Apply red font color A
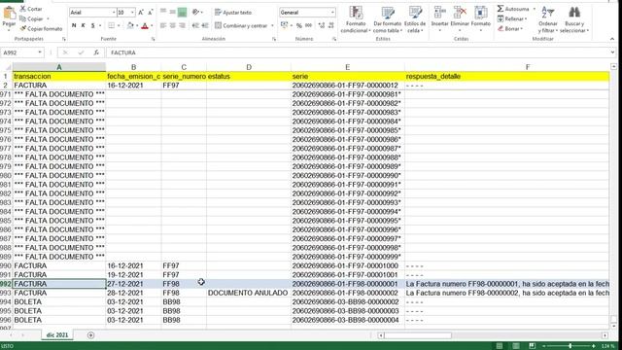The width and height of the screenshot is (622, 350). click(145, 25)
